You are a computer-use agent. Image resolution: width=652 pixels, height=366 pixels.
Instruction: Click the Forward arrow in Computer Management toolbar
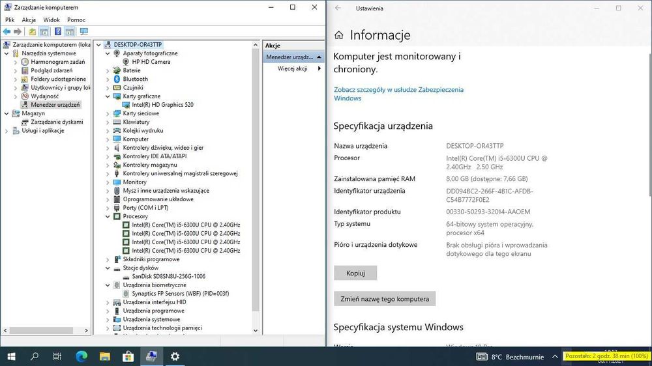coord(18,31)
